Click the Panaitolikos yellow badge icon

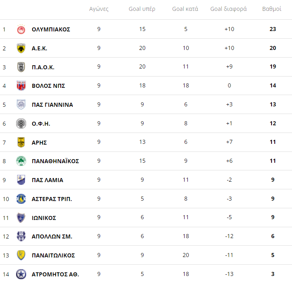pos(21,255)
